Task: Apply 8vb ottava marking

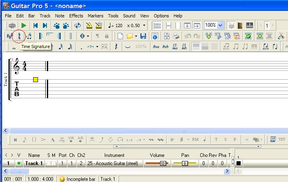Action: tap(165, 47)
